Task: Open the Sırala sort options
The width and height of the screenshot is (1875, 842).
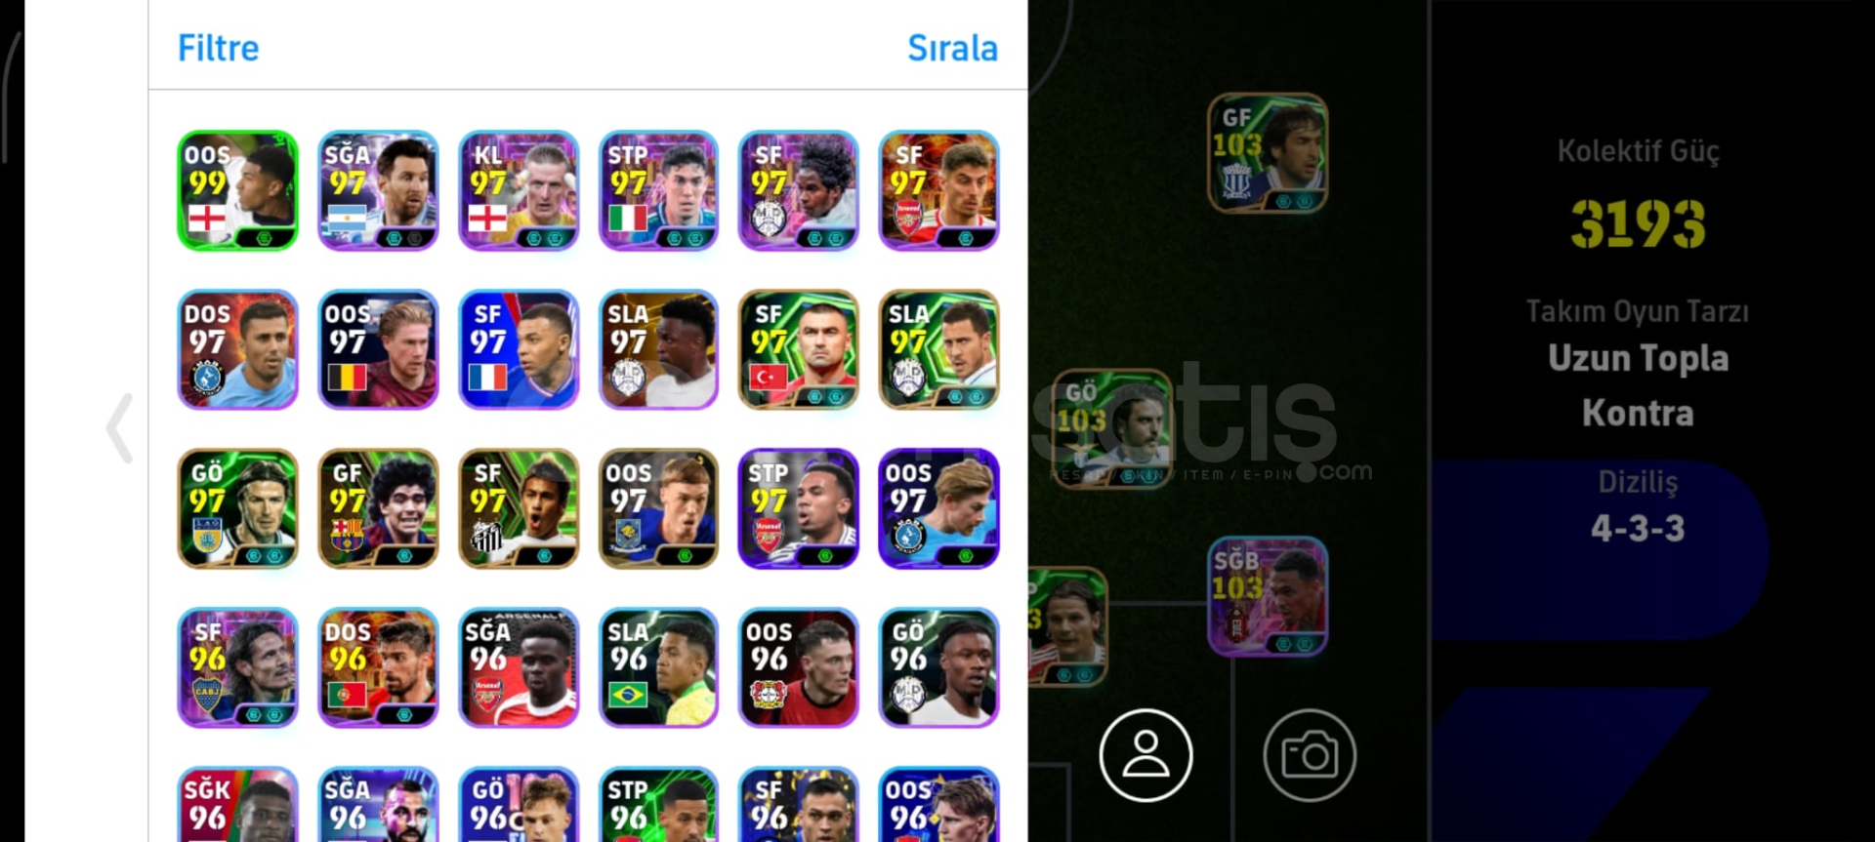Action: click(x=952, y=48)
